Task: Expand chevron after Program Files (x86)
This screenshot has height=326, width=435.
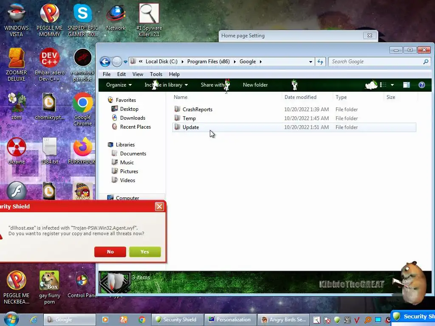Action: [x=234, y=62]
